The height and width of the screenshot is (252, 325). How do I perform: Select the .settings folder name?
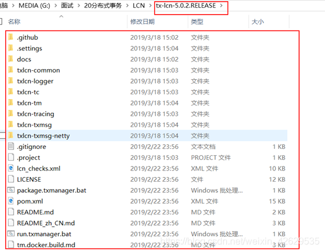tap(30, 49)
